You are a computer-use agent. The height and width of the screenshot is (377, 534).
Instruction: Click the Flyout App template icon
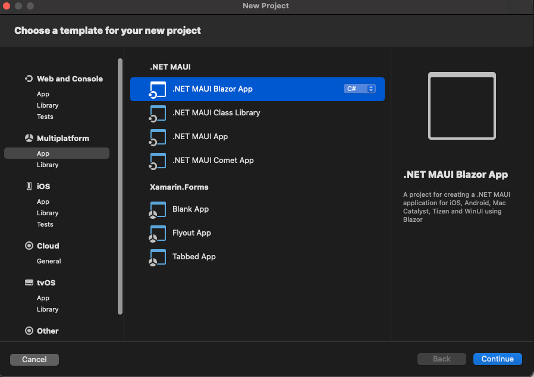point(158,234)
